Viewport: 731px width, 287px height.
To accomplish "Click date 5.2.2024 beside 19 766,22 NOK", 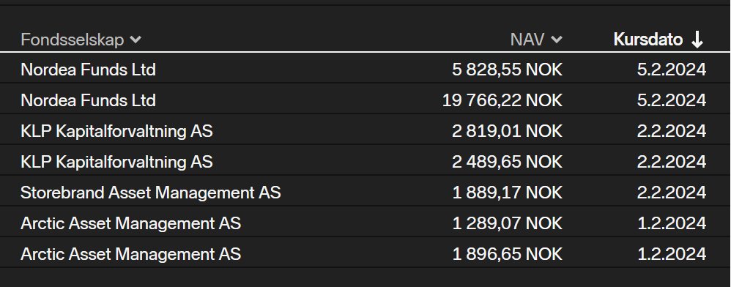I will click(672, 100).
